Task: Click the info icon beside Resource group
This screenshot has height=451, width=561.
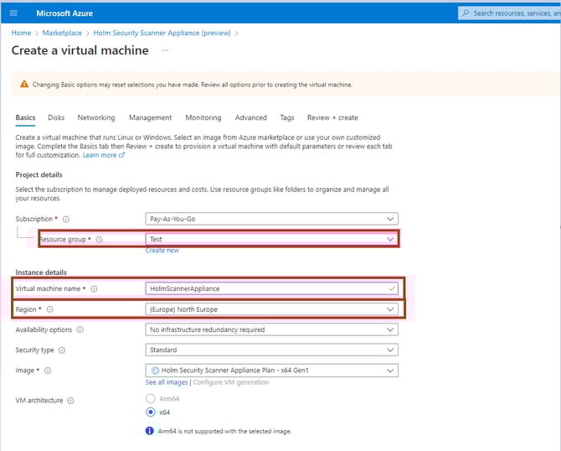Action: click(x=99, y=240)
